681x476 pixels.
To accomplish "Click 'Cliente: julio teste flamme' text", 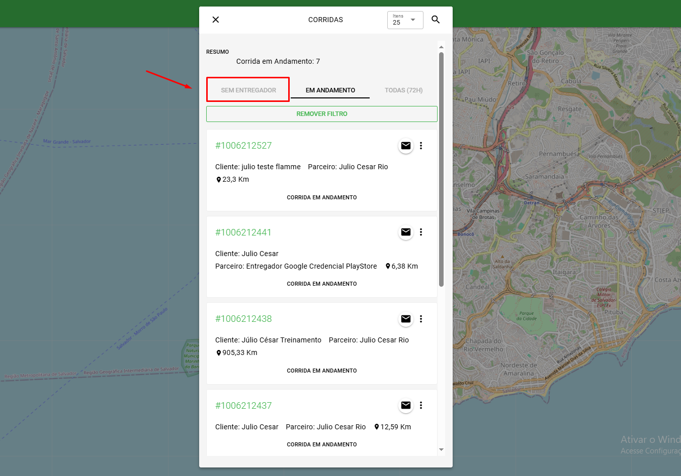I will tap(258, 167).
